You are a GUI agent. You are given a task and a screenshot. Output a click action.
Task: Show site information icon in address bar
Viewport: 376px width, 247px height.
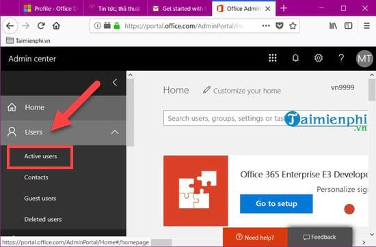97,25
